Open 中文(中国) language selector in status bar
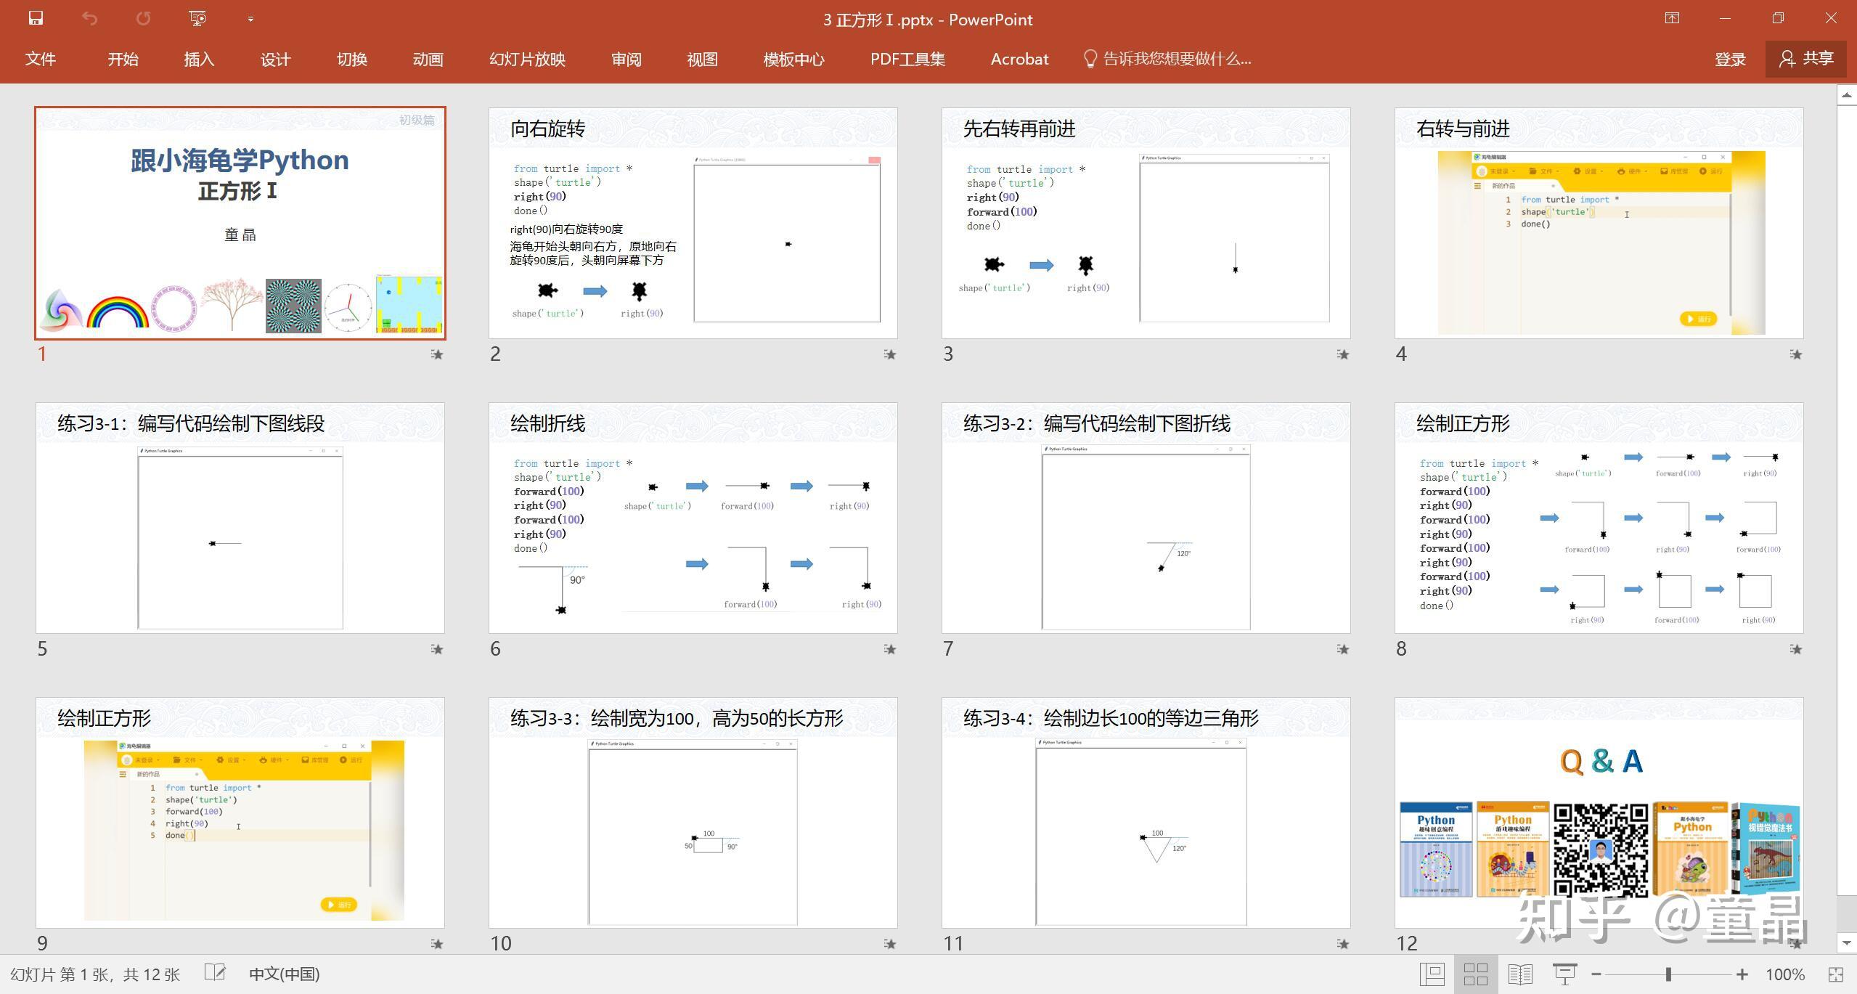The height and width of the screenshot is (994, 1857). (284, 974)
